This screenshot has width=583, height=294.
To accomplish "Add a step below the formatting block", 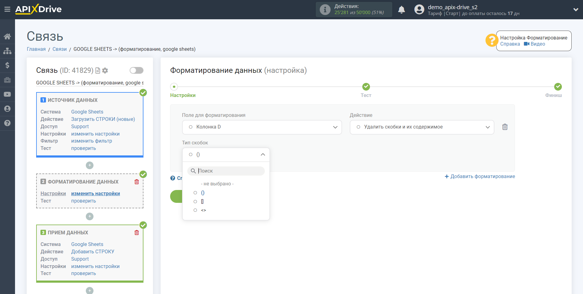I will point(90,216).
